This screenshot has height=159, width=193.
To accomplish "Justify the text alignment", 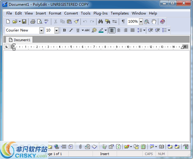I will click(132, 30).
